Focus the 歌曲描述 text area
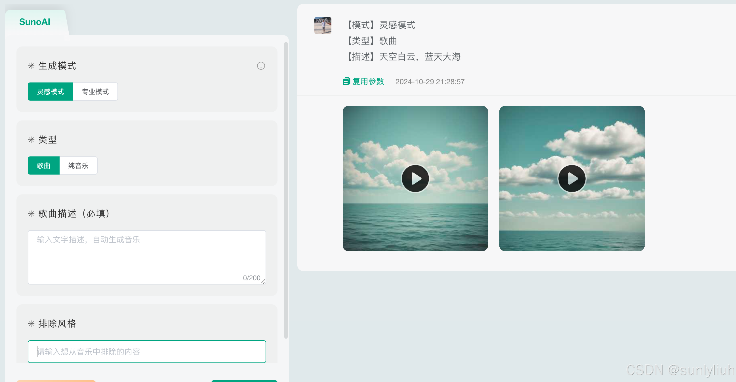This screenshot has height=382, width=736. 147,257
